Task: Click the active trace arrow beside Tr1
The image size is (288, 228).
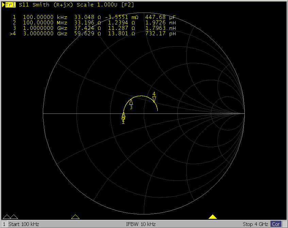Action: tap(3, 5)
